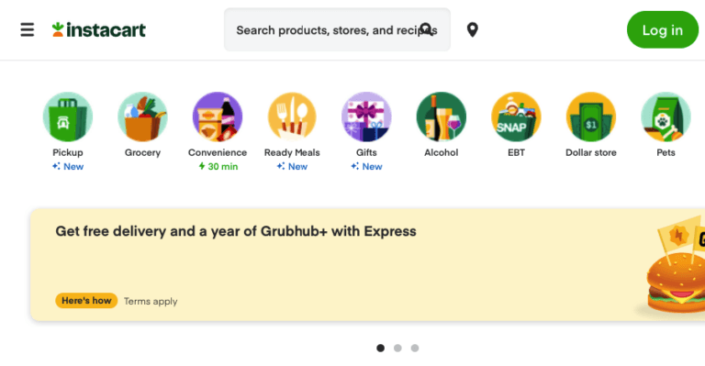The width and height of the screenshot is (705, 366).
Task: Open the Dollar store category
Action: 591,116
